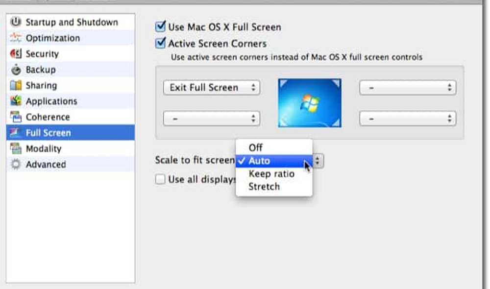The width and height of the screenshot is (490, 289).
Task: Click the Security sidebar icon
Action: pyautogui.click(x=16, y=54)
